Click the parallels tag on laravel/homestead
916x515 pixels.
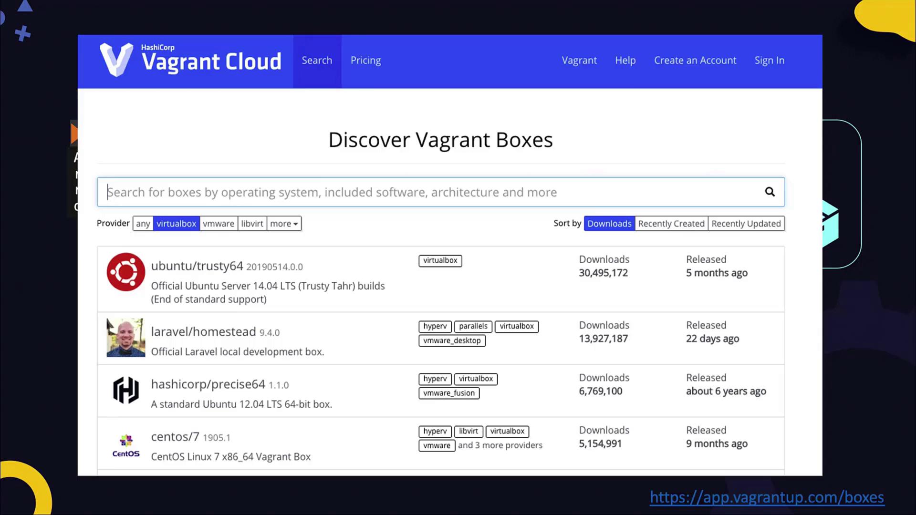pos(473,326)
